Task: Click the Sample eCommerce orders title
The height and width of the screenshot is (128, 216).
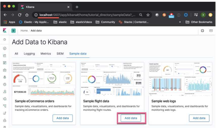Action: [x=35, y=101]
